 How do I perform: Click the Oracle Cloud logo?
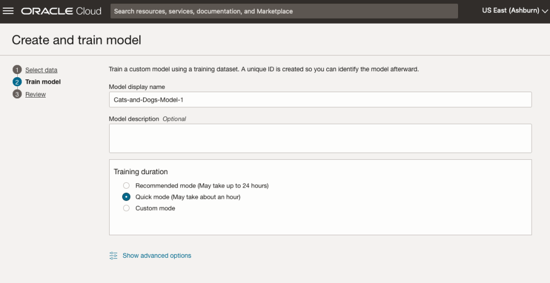pyautogui.click(x=61, y=11)
